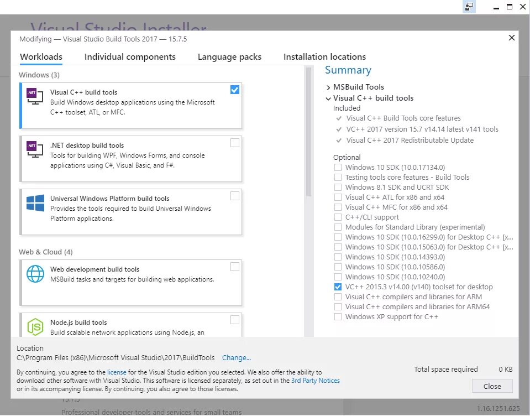Check the .NET desktop build tools workload
The width and height of the screenshot is (530, 416).
[x=234, y=143]
